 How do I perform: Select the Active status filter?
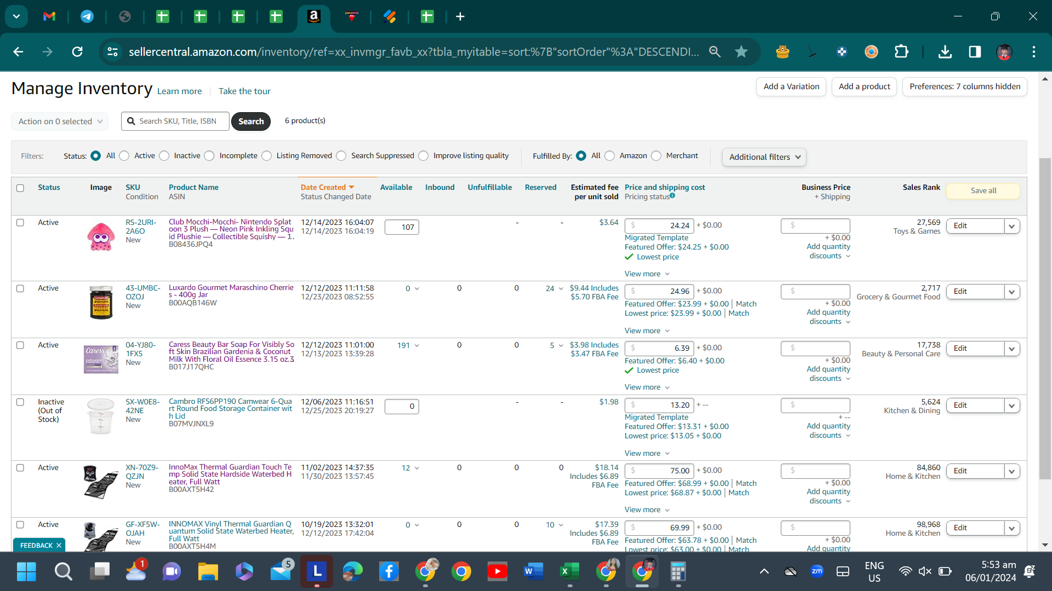pos(124,156)
